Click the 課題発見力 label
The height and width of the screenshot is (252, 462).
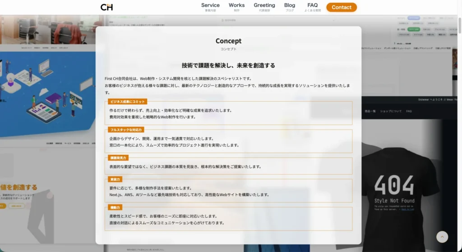118,158
